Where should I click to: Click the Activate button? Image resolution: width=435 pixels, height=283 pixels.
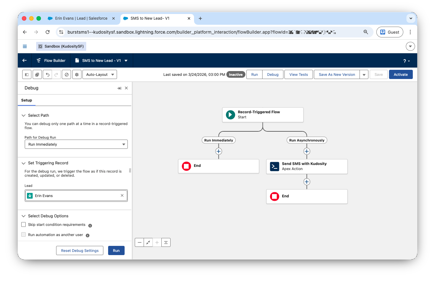tap(400, 75)
